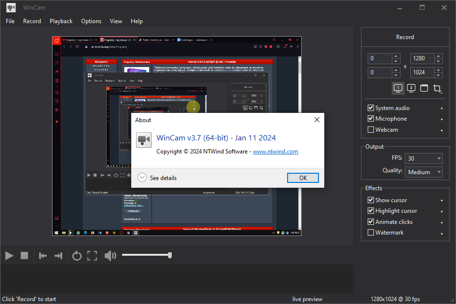This screenshot has height=304, width=456.
Task: Click the width field showing 1280
Action: [x=423, y=58]
